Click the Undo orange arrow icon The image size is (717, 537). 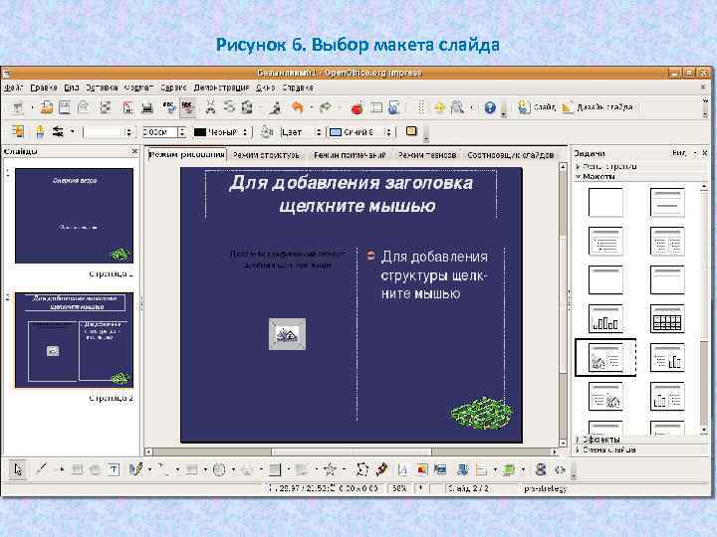[297, 107]
